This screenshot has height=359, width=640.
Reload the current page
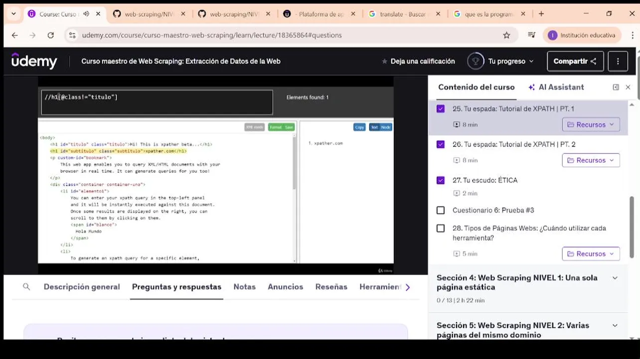coord(50,35)
